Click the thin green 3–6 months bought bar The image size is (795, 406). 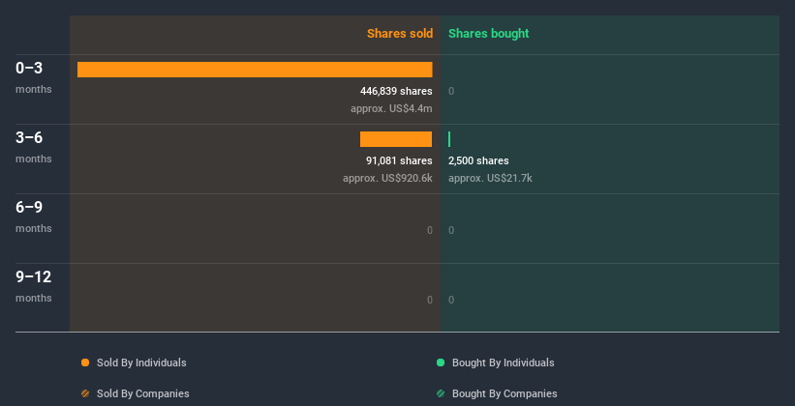[x=449, y=139]
